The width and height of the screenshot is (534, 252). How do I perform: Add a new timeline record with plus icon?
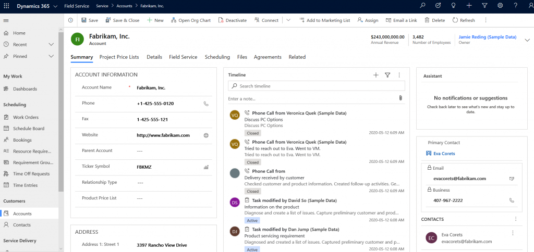(376, 75)
